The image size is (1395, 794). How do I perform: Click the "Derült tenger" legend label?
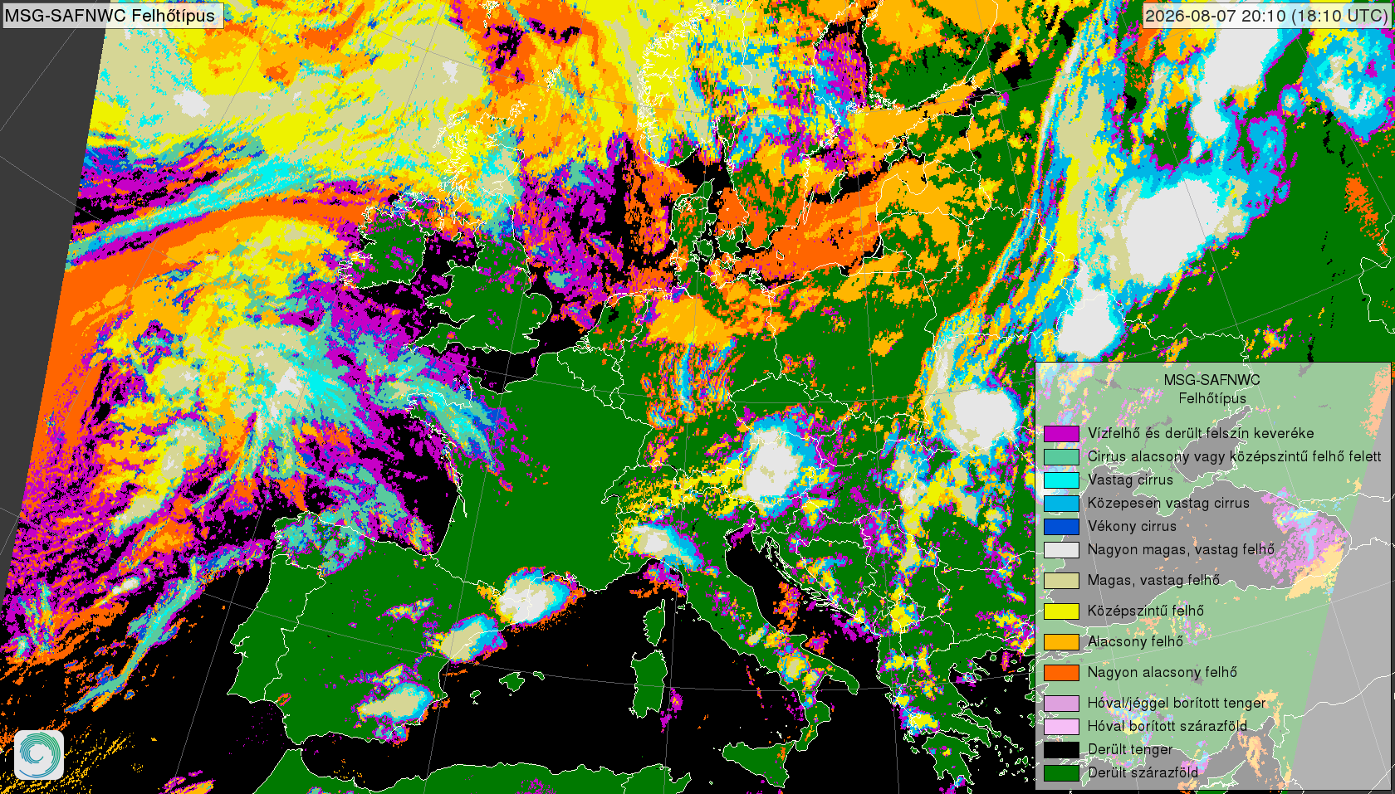[1130, 749]
